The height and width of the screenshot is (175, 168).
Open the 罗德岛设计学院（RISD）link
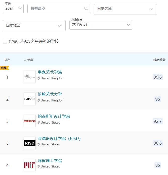pos(59,139)
